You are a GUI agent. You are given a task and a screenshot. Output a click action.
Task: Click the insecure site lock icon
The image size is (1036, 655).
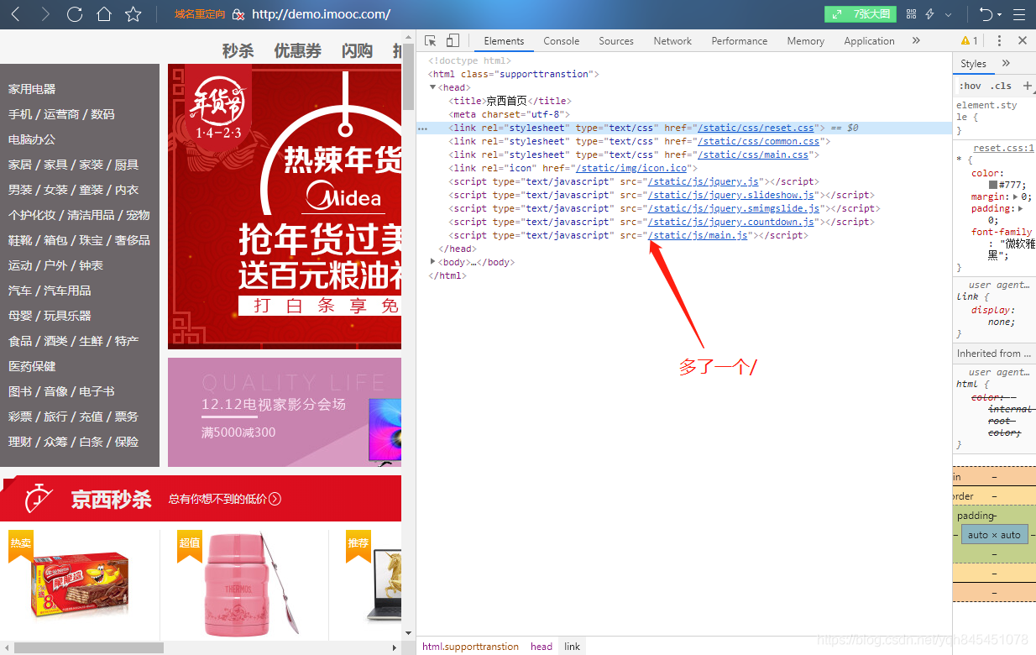[x=238, y=14]
